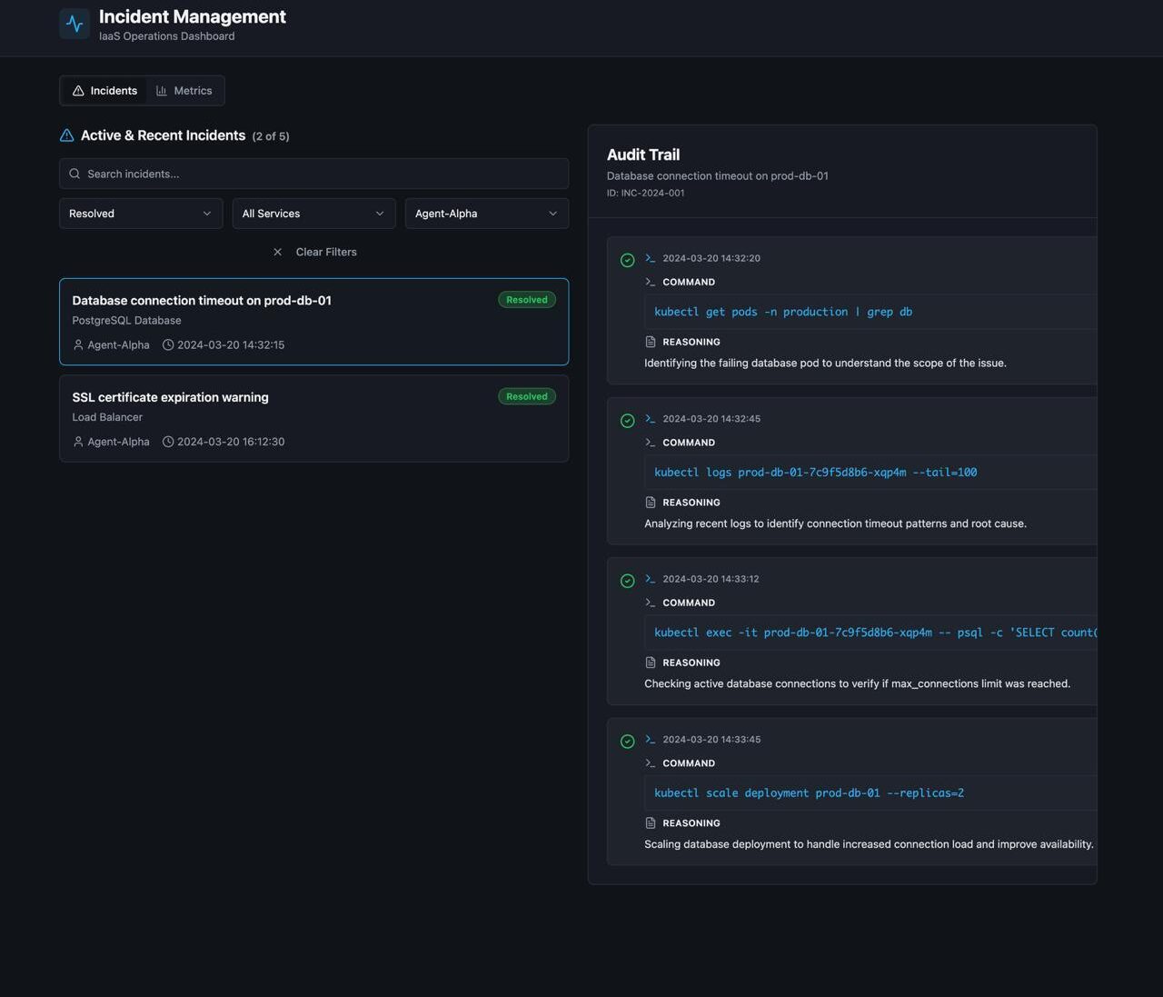Click the Incident Management pulse logo icon
The width and height of the screenshot is (1163, 997).
tap(75, 25)
